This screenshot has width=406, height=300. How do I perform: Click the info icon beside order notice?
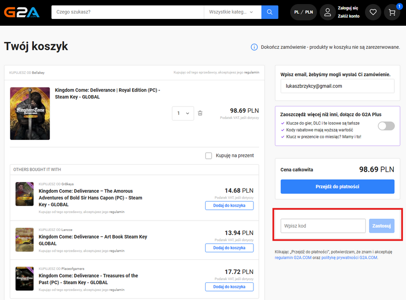[x=254, y=47]
